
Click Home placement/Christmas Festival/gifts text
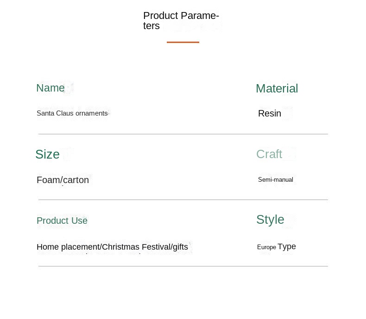[112, 247]
